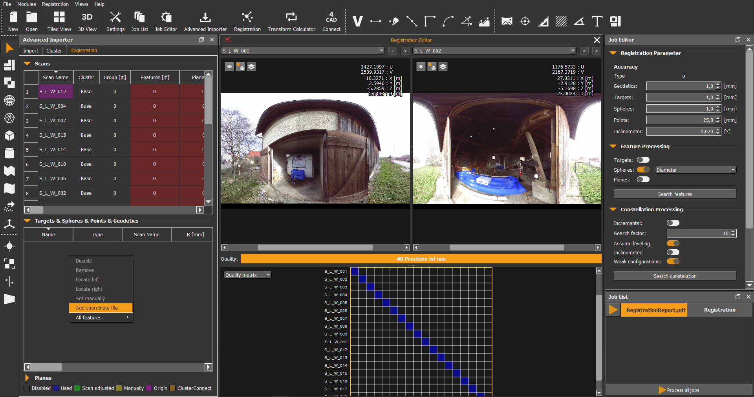The height and width of the screenshot is (397, 754).
Task: Launch the CAD Connect tool
Action: [x=331, y=21]
